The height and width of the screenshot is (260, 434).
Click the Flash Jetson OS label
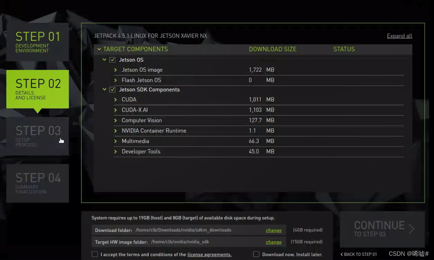(141, 80)
